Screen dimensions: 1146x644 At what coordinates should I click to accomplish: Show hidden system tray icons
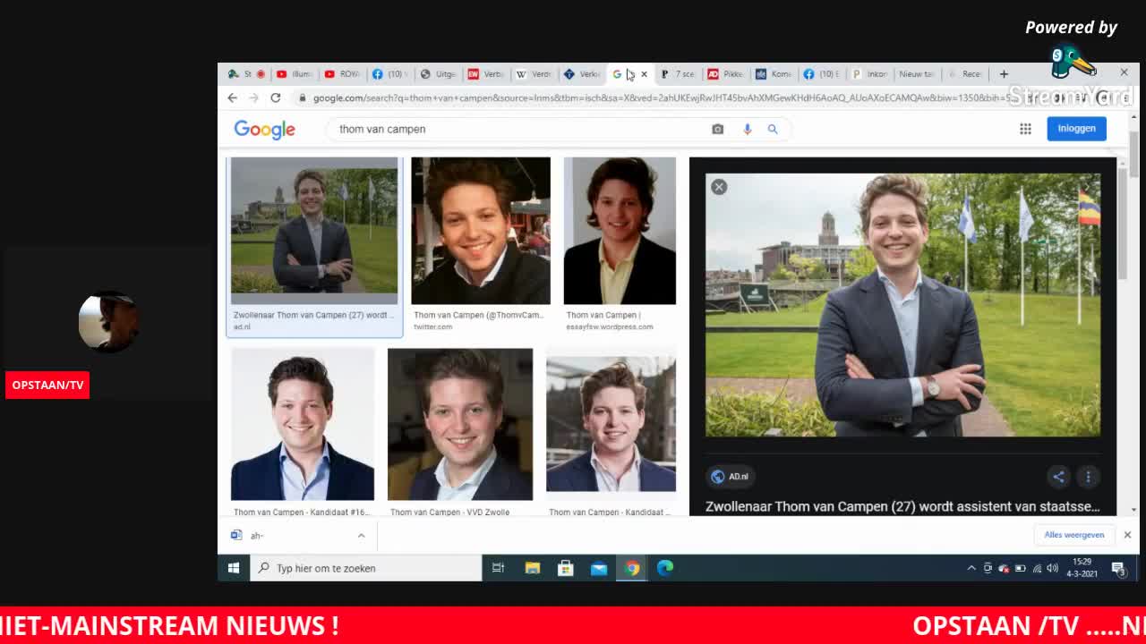971,568
